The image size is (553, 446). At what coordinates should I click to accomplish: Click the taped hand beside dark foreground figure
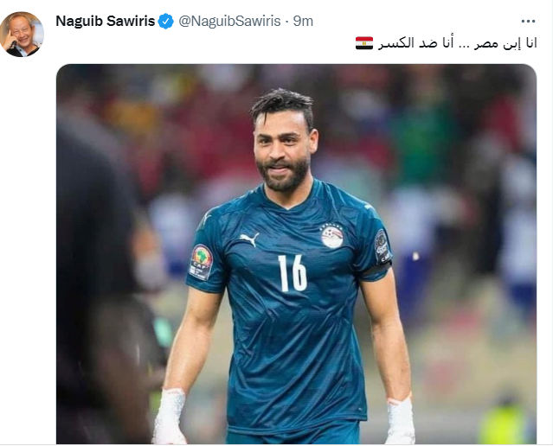coord(170,416)
